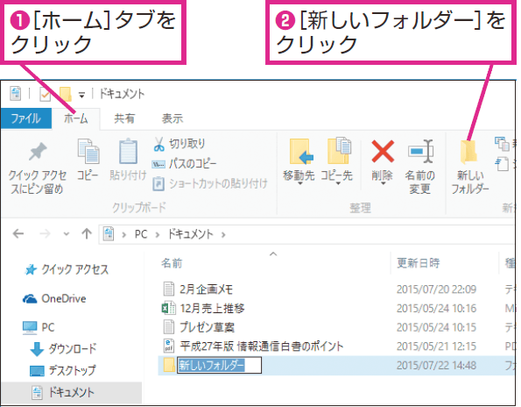Open the ファイル (File) menu
The image size is (521, 407).
click(x=26, y=118)
